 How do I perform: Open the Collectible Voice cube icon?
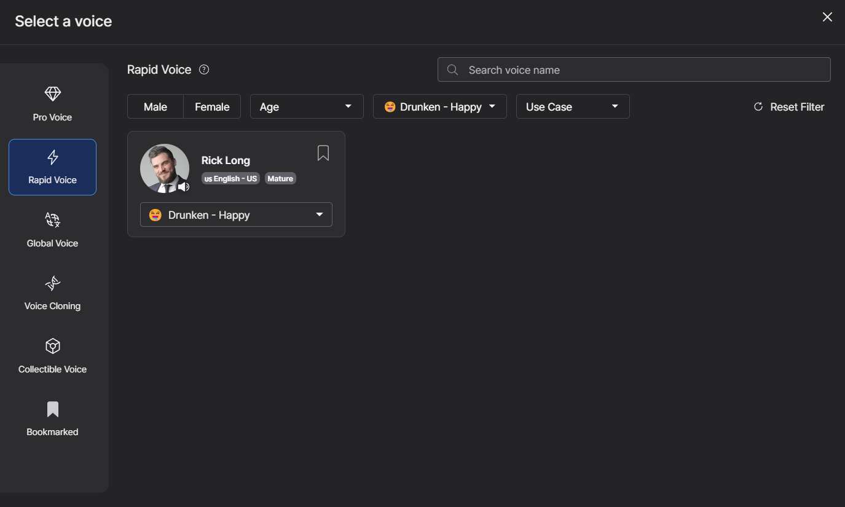click(53, 346)
